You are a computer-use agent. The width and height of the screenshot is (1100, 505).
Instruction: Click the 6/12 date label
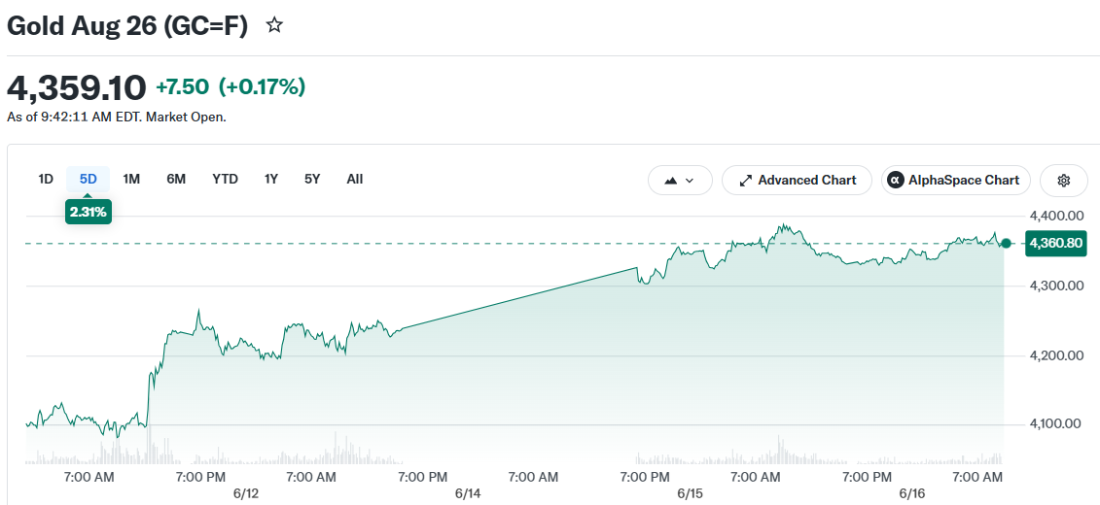pyautogui.click(x=246, y=493)
